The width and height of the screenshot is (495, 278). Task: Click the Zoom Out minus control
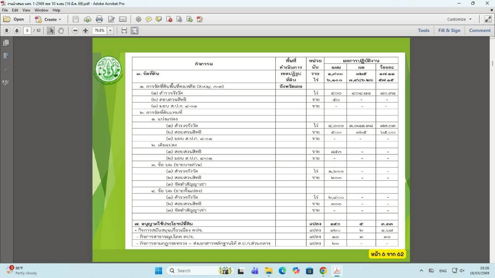(75, 30)
